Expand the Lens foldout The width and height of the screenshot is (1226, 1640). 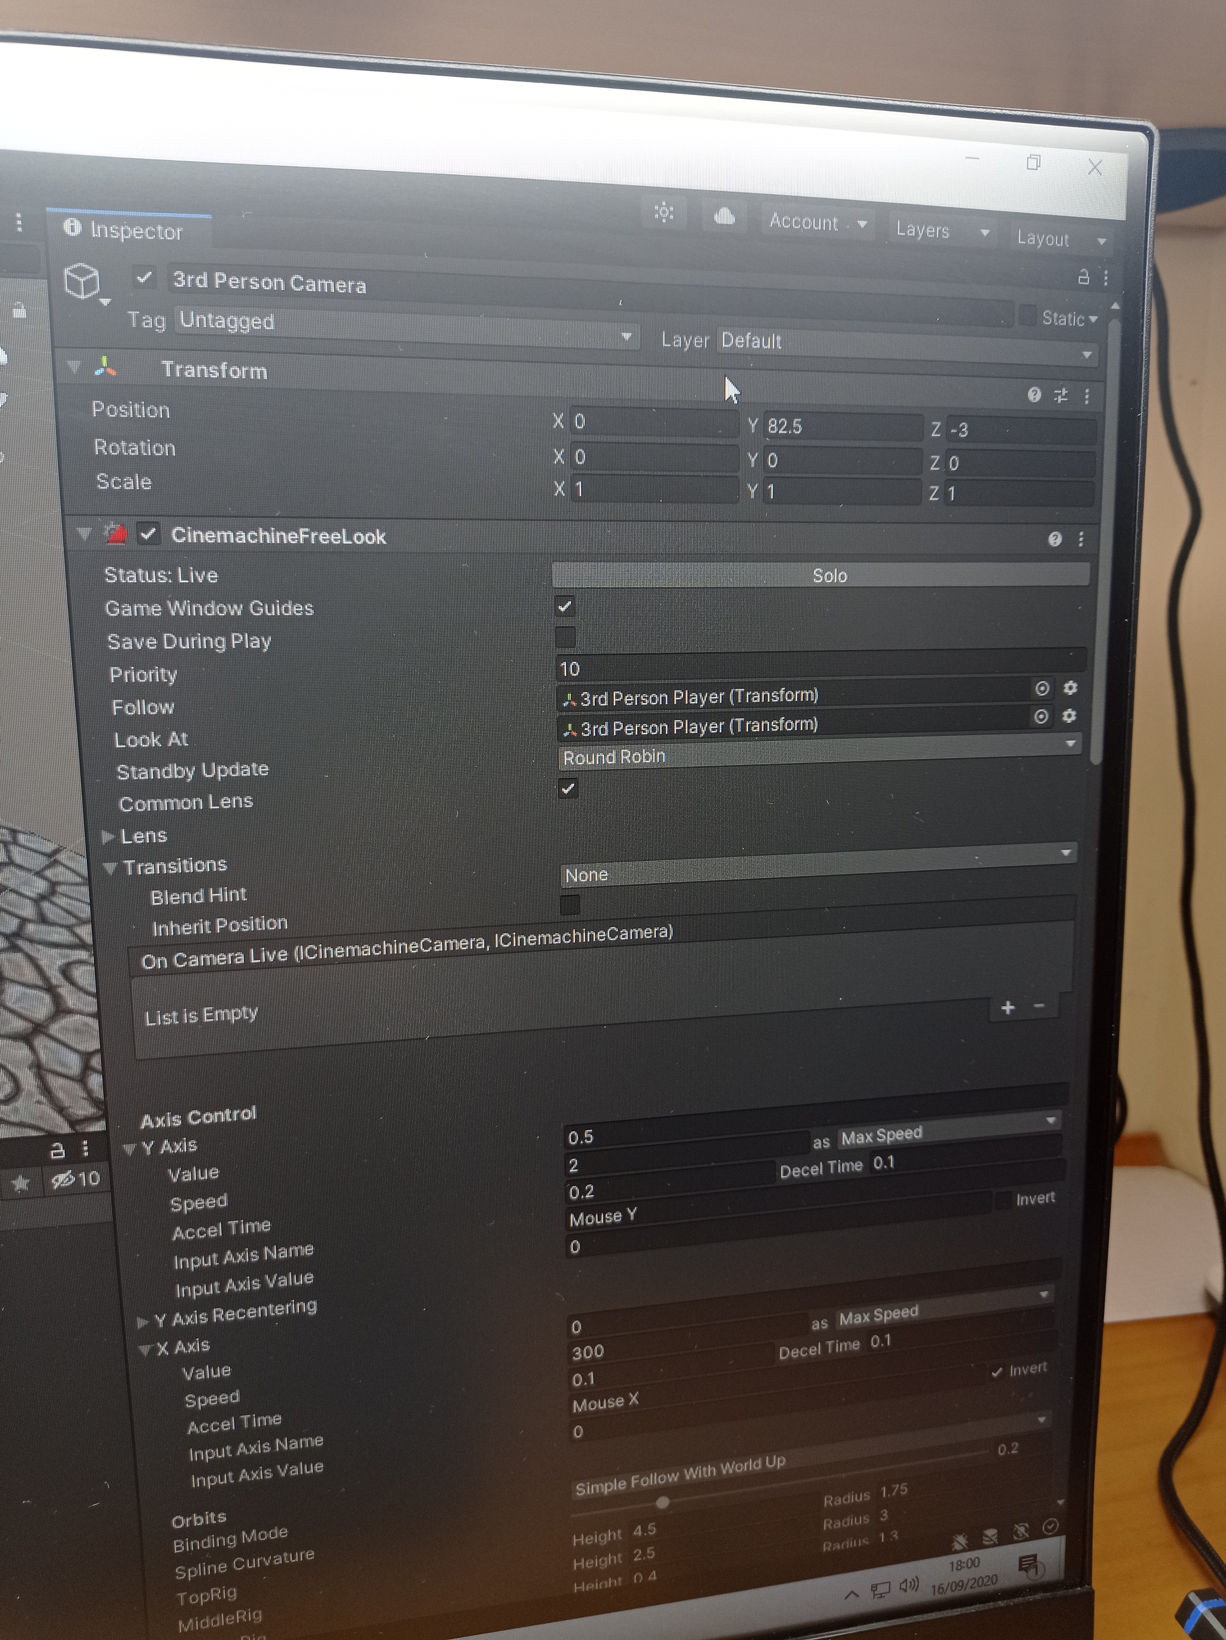point(108,836)
